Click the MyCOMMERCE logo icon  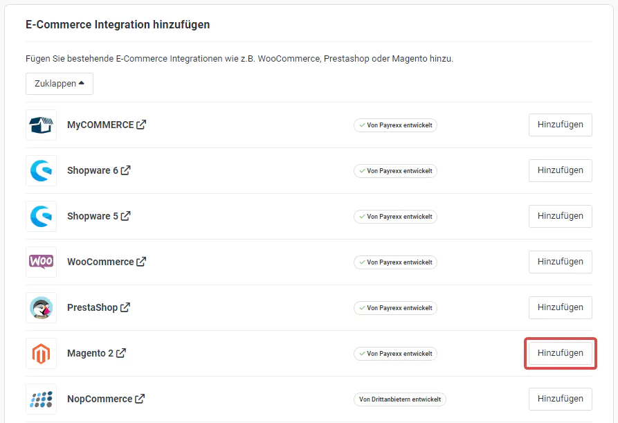pos(41,125)
